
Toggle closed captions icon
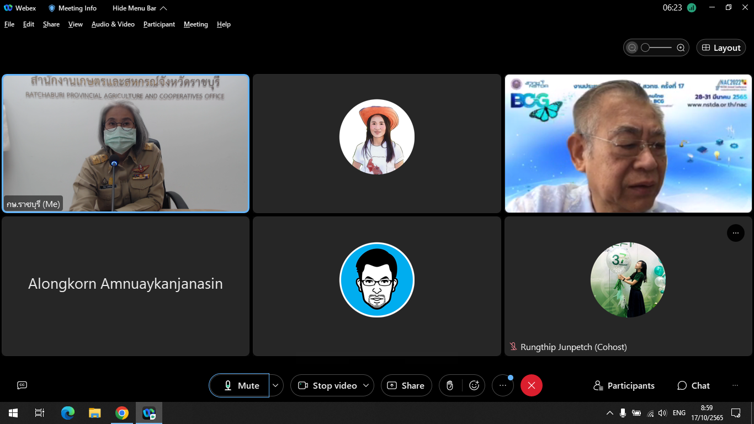point(22,385)
